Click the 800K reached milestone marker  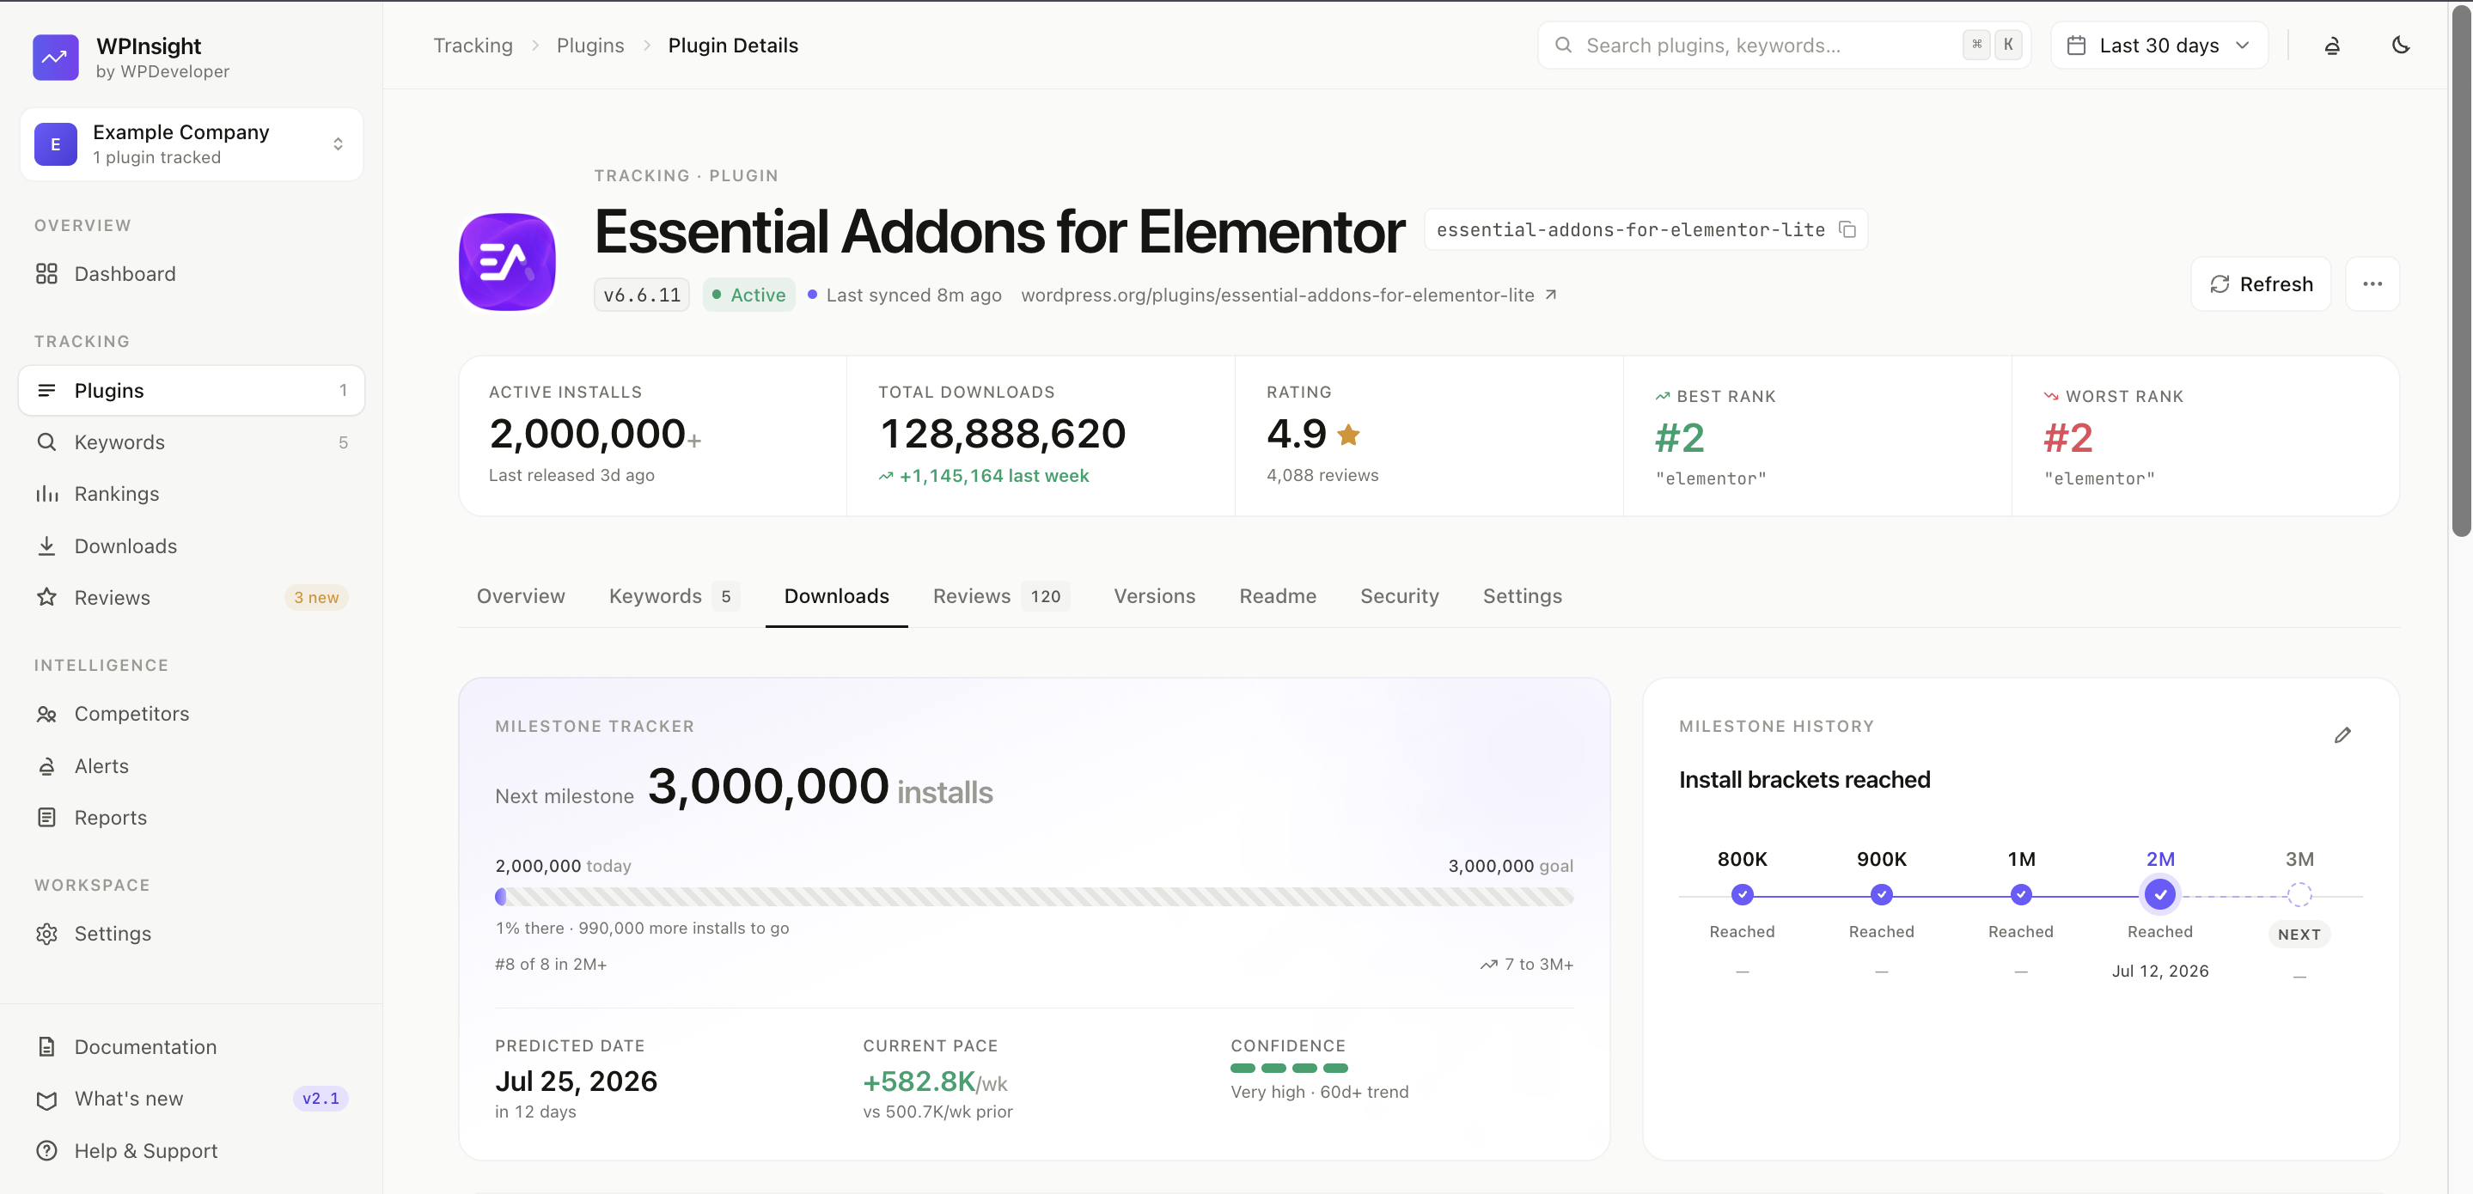1742,893
